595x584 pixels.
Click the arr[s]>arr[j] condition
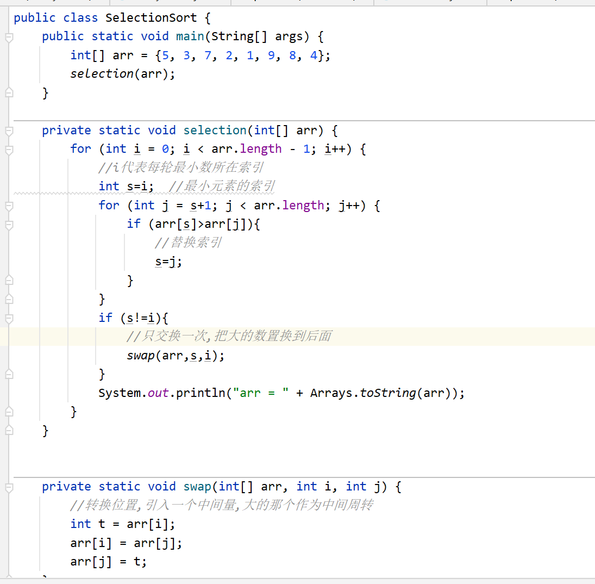[x=201, y=224]
